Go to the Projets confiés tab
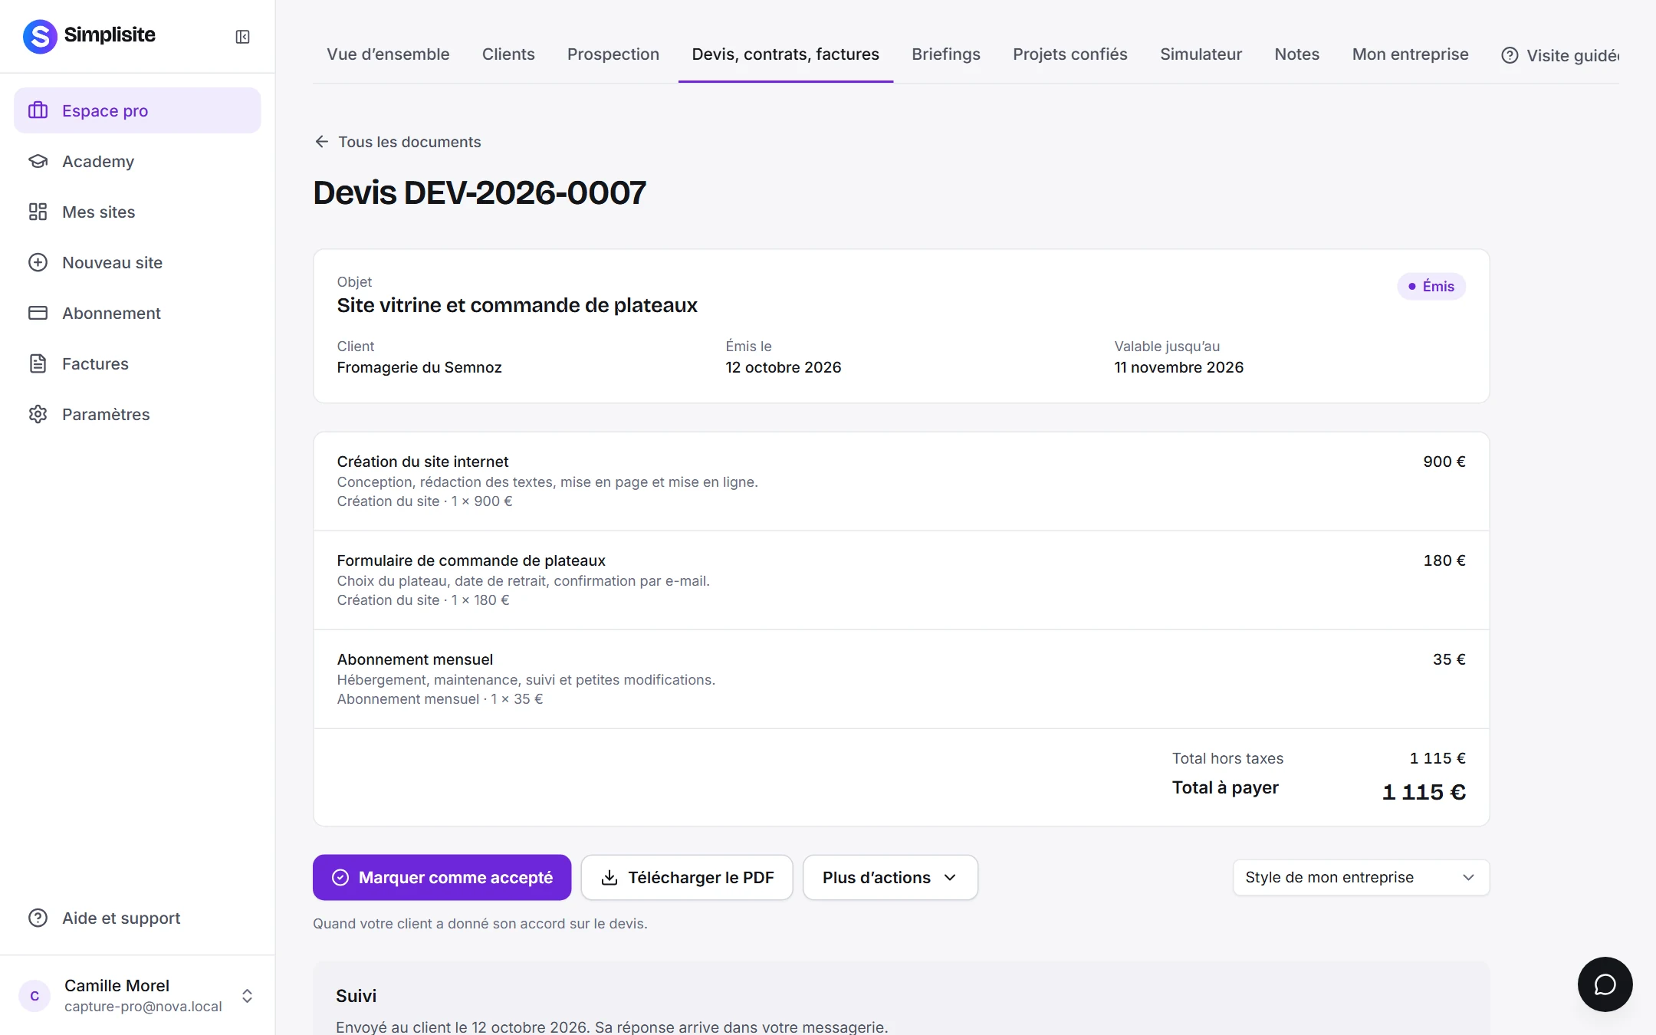Image resolution: width=1656 pixels, height=1035 pixels. pyautogui.click(x=1070, y=54)
